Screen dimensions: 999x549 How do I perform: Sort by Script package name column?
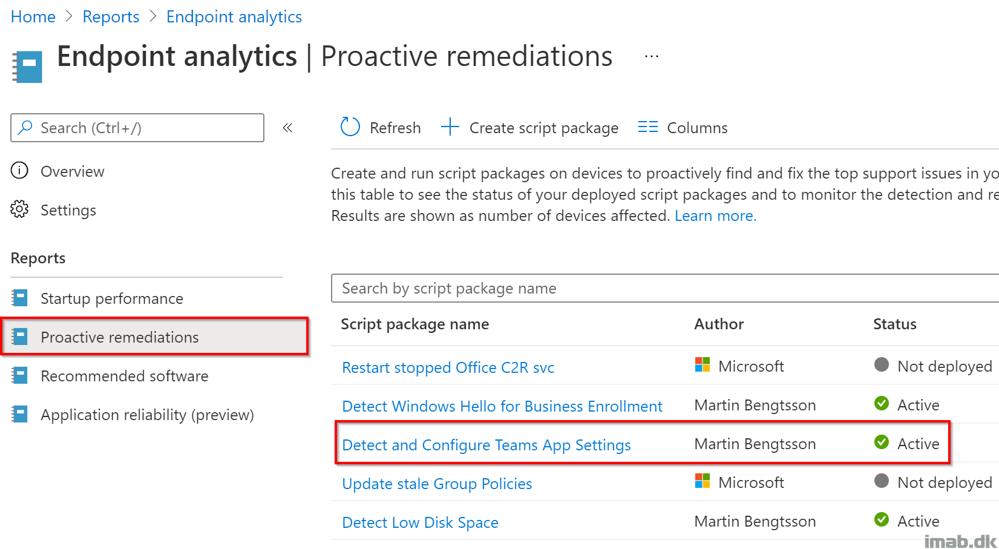point(415,324)
